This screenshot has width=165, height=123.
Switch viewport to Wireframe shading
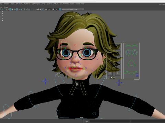pyautogui.click(x=8, y=9)
